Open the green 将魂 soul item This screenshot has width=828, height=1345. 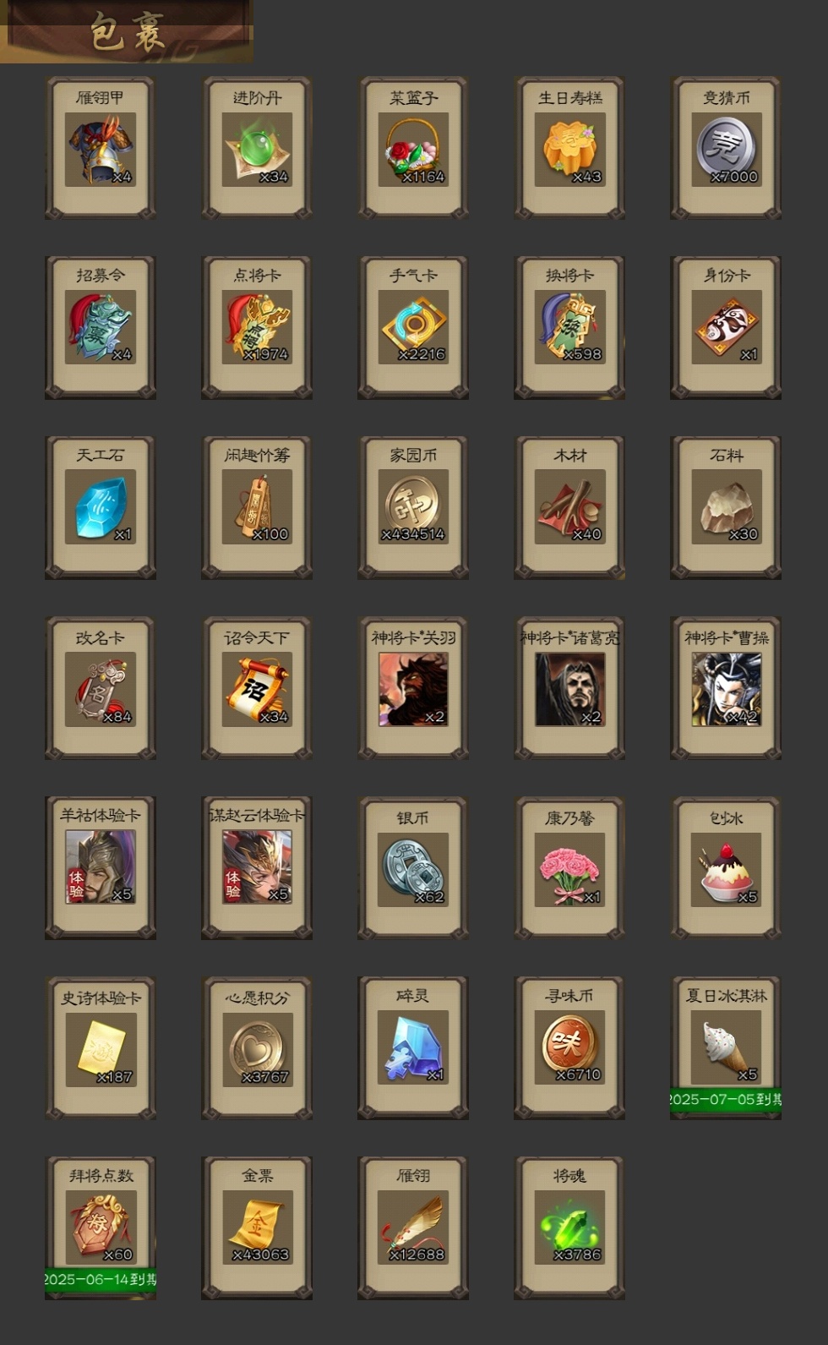tap(569, 1228)
